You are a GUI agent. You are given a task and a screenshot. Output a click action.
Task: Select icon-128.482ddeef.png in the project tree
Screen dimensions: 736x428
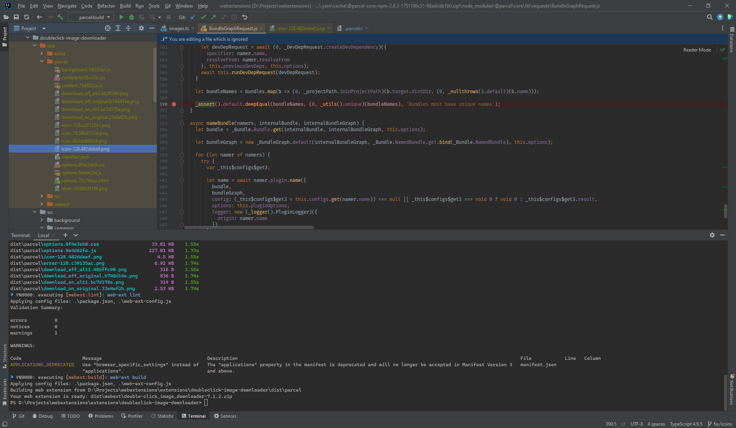(x=85, y=149)
